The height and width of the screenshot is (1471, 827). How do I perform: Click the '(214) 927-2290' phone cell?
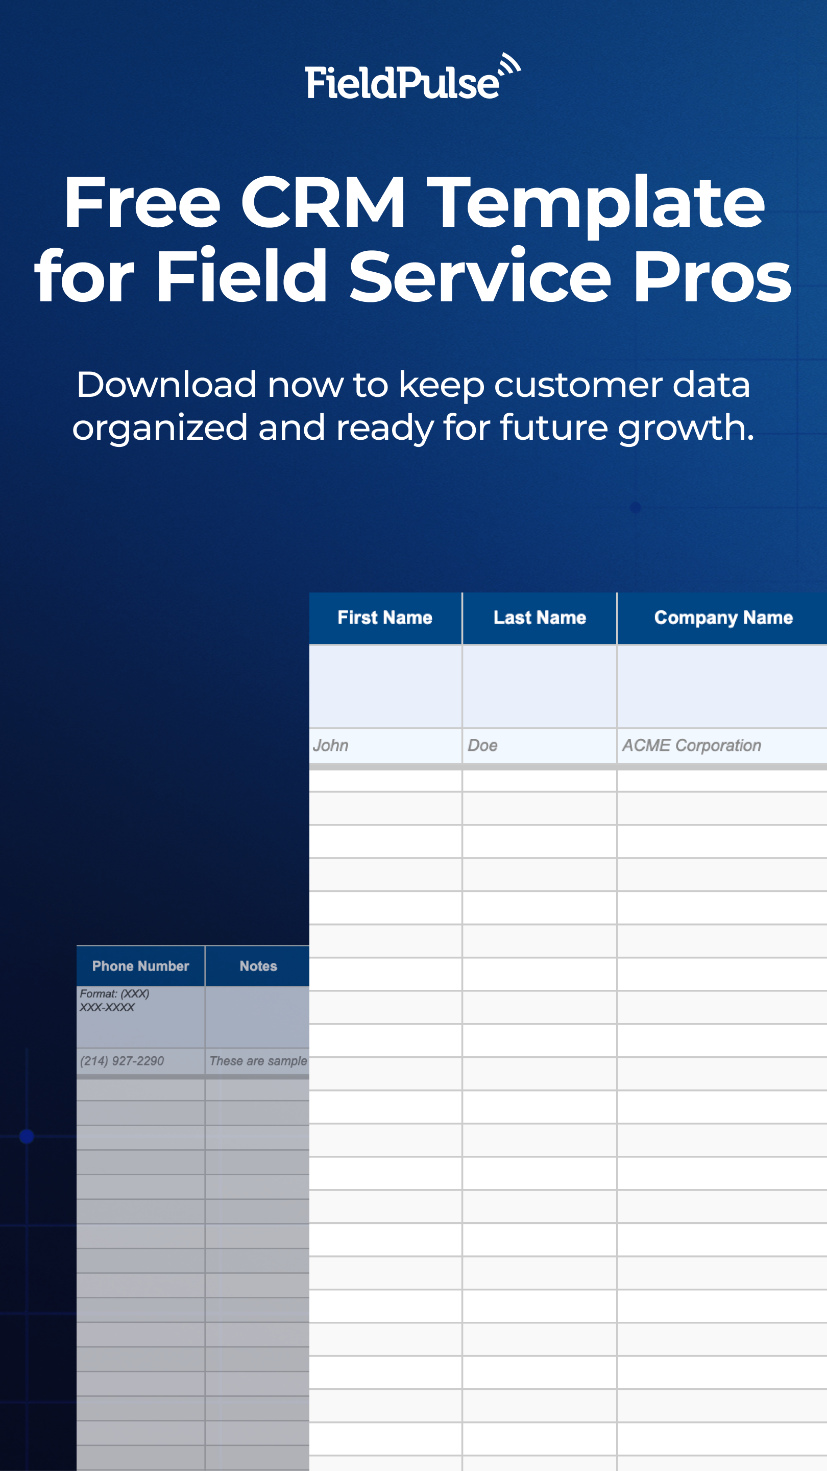pyautogui.click(x=140, y=1061)
